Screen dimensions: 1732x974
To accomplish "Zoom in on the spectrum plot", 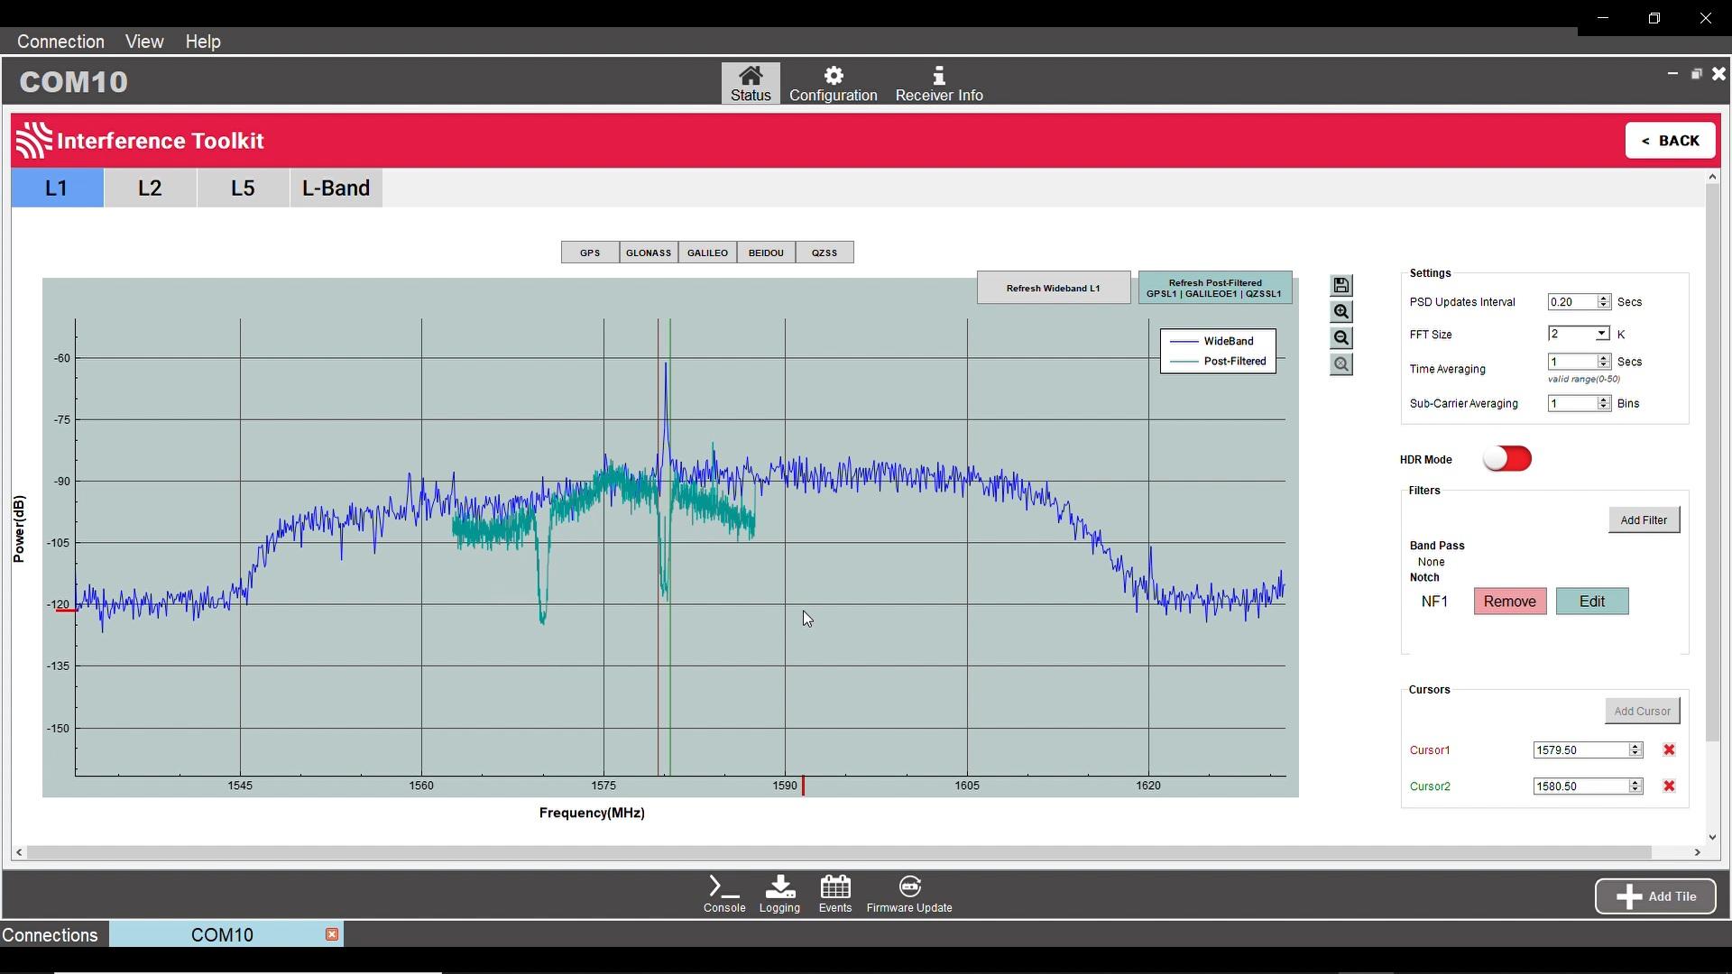I will 1341,312.
